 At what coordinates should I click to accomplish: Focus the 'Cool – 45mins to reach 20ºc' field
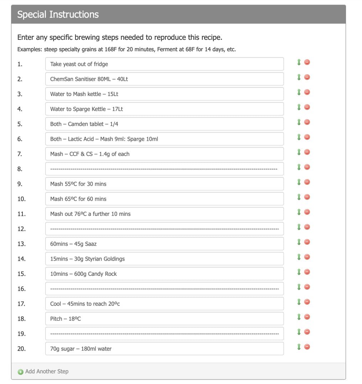coord(164,304)
